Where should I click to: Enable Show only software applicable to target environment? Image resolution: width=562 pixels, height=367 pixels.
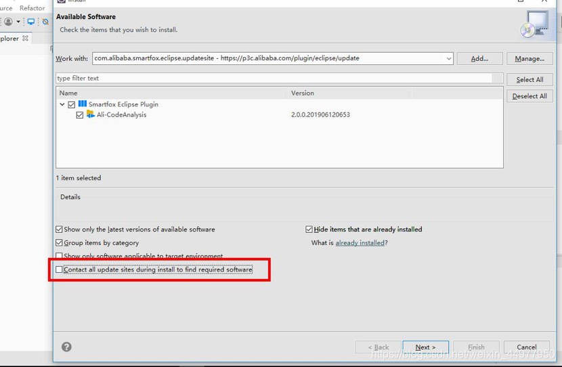point(59,255)
